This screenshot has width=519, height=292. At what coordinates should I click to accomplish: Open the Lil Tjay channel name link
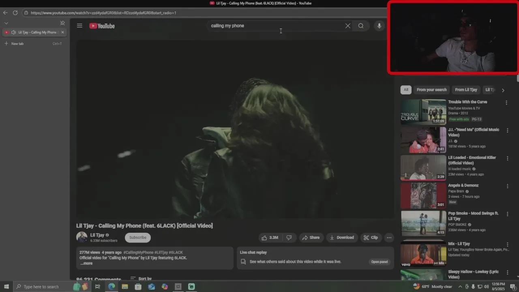(x=97, y=235)
